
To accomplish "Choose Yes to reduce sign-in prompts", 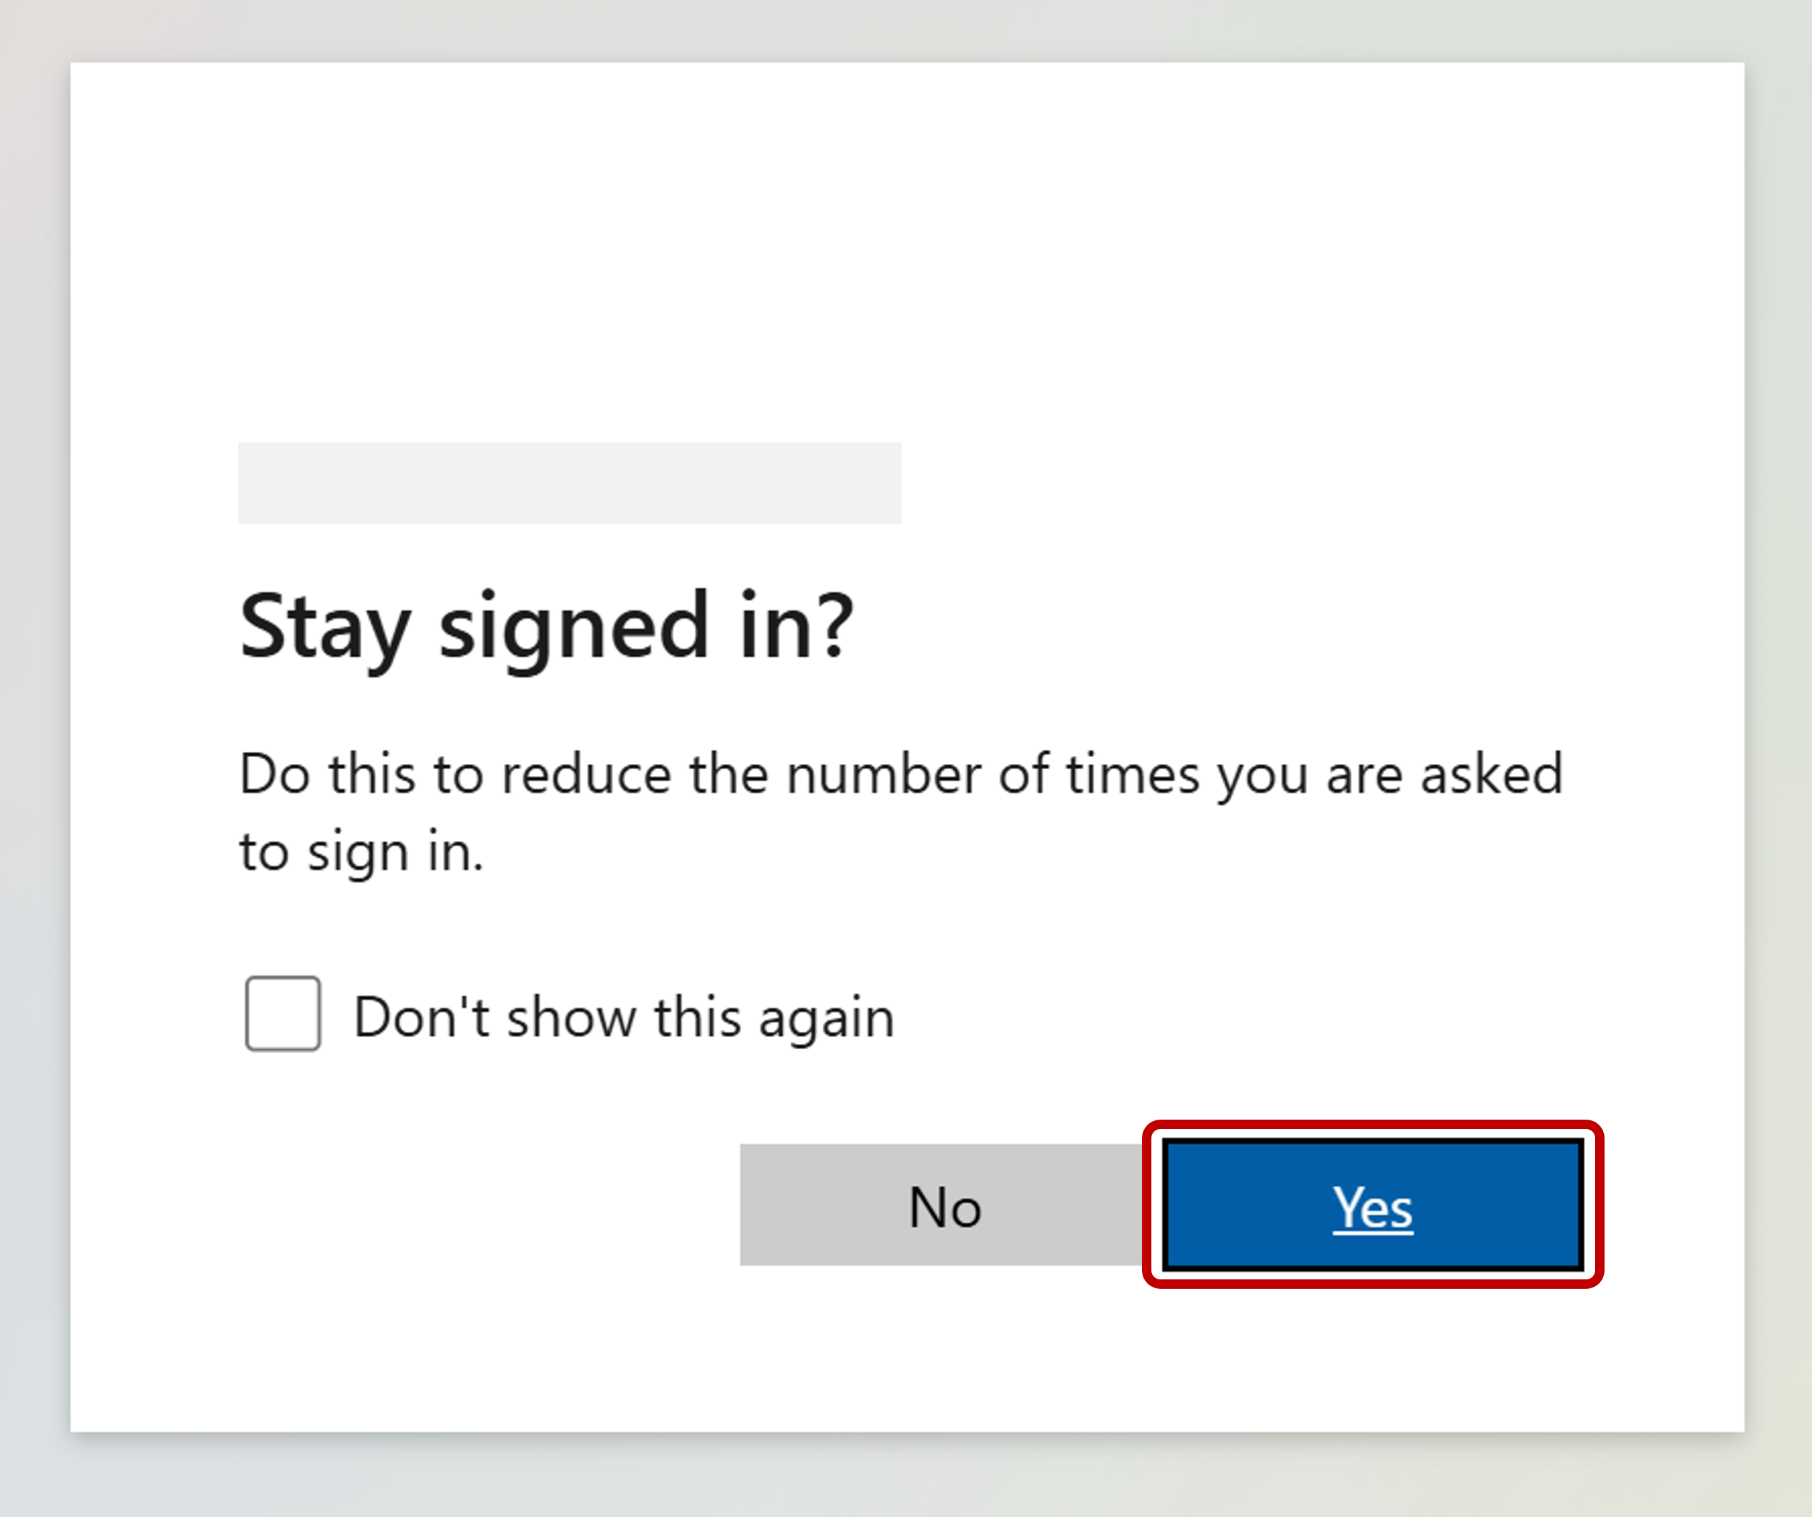I will (x=1372, y=1206).
